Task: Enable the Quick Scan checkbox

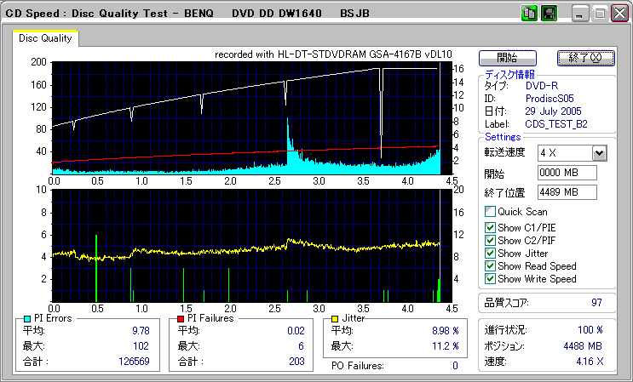Action: pyautogui.click(x=490, y=212)
